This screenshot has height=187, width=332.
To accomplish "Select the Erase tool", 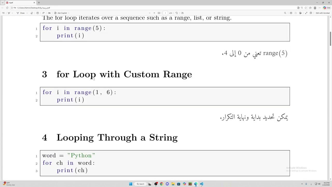I will tap(32, 13).
